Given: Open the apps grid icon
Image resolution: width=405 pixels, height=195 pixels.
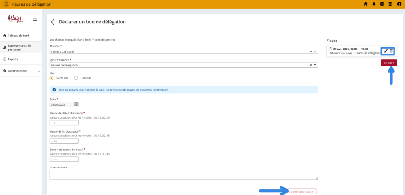Looking at the screenshot, I should point(390,4).
